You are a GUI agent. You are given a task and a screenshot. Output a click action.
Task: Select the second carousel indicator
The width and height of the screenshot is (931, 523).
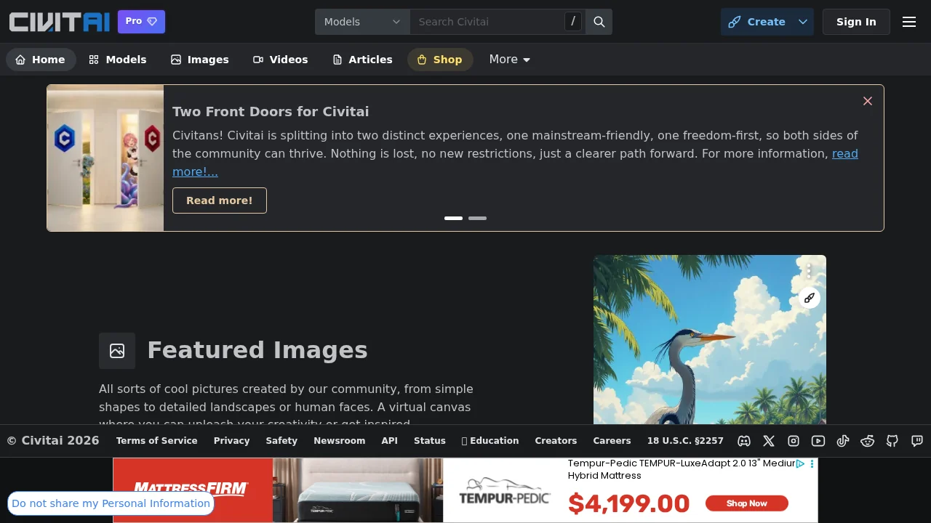477,218
